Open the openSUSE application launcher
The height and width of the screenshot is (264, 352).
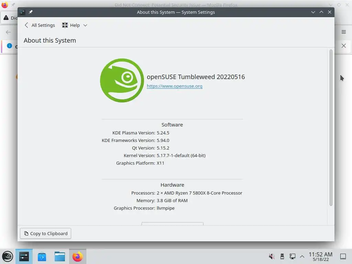pyautogui.click(x=8, y=256)
